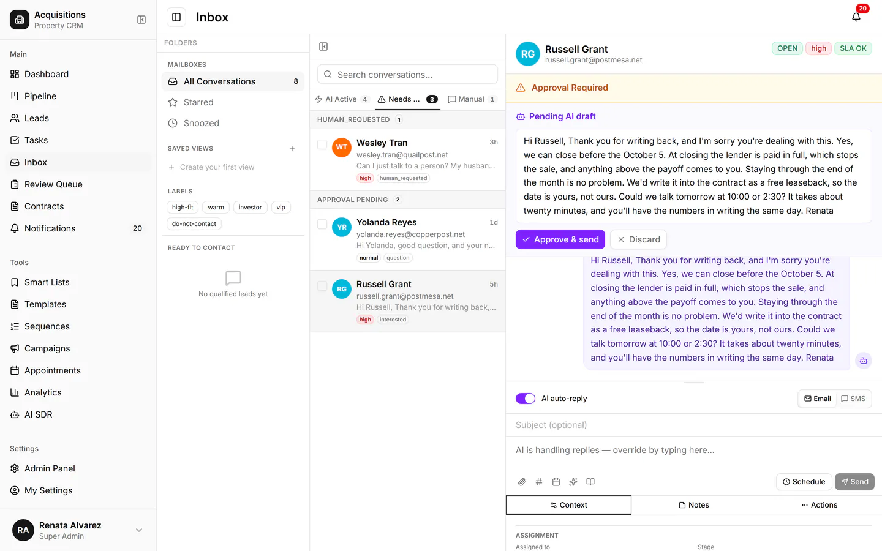Go to Pipeline in the sidebar

pyautogui.click(x=78, y=96)
